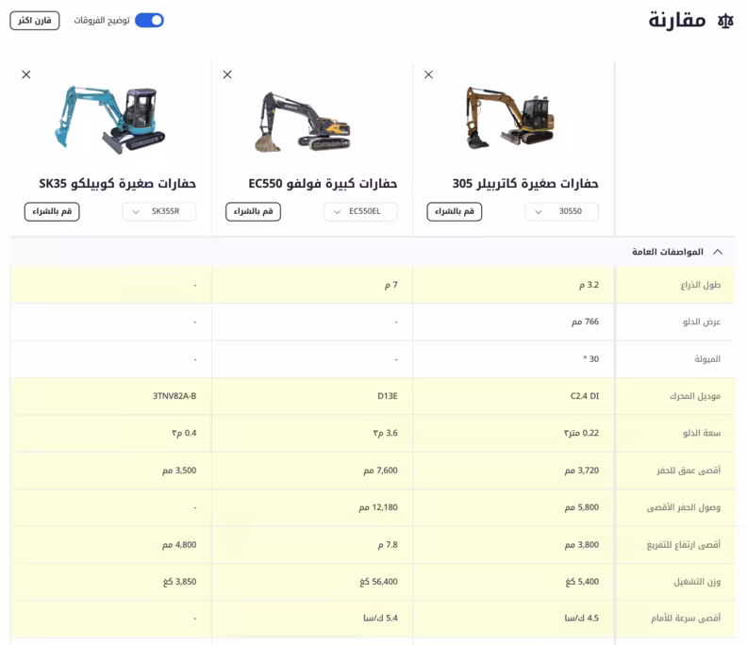Open the 30550 model dropdown
Screen dimensions: 747x645
click(x=561, y=211)
